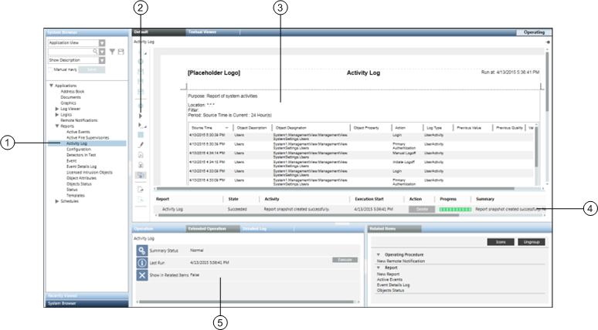Click the Show In Related Items icon
Viewport: 598px width, 330px height.
(x=141, y=275)
